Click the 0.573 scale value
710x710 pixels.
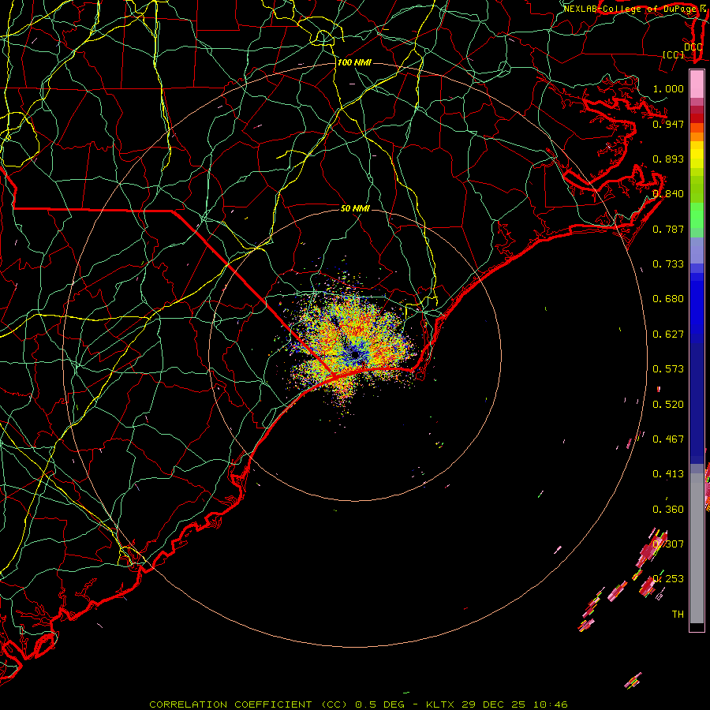668,369
